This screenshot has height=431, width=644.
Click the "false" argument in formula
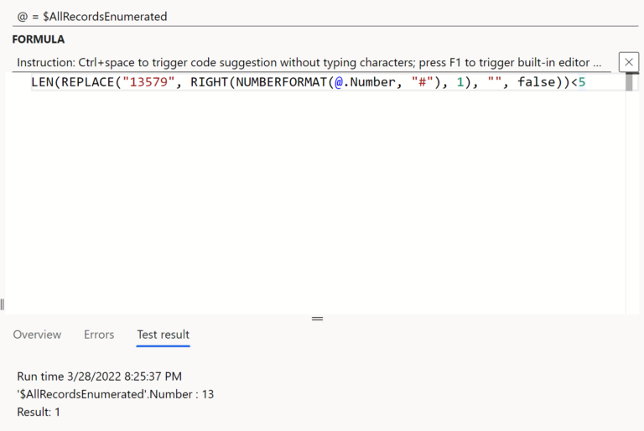pyautogui.click(x=537, y=82)
